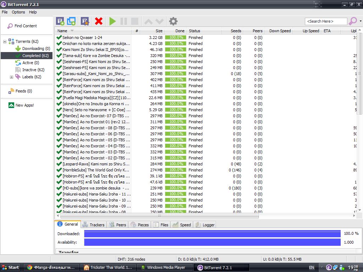
Task: Switch to Trickster Thai World taskbar item
Action: [x=108, y=267]
